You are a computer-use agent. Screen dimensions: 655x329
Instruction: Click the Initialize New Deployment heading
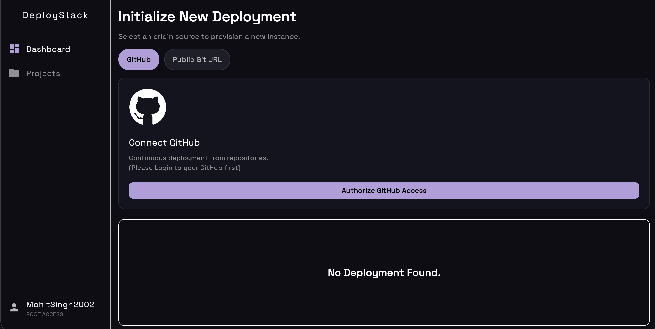pos(207,16)
